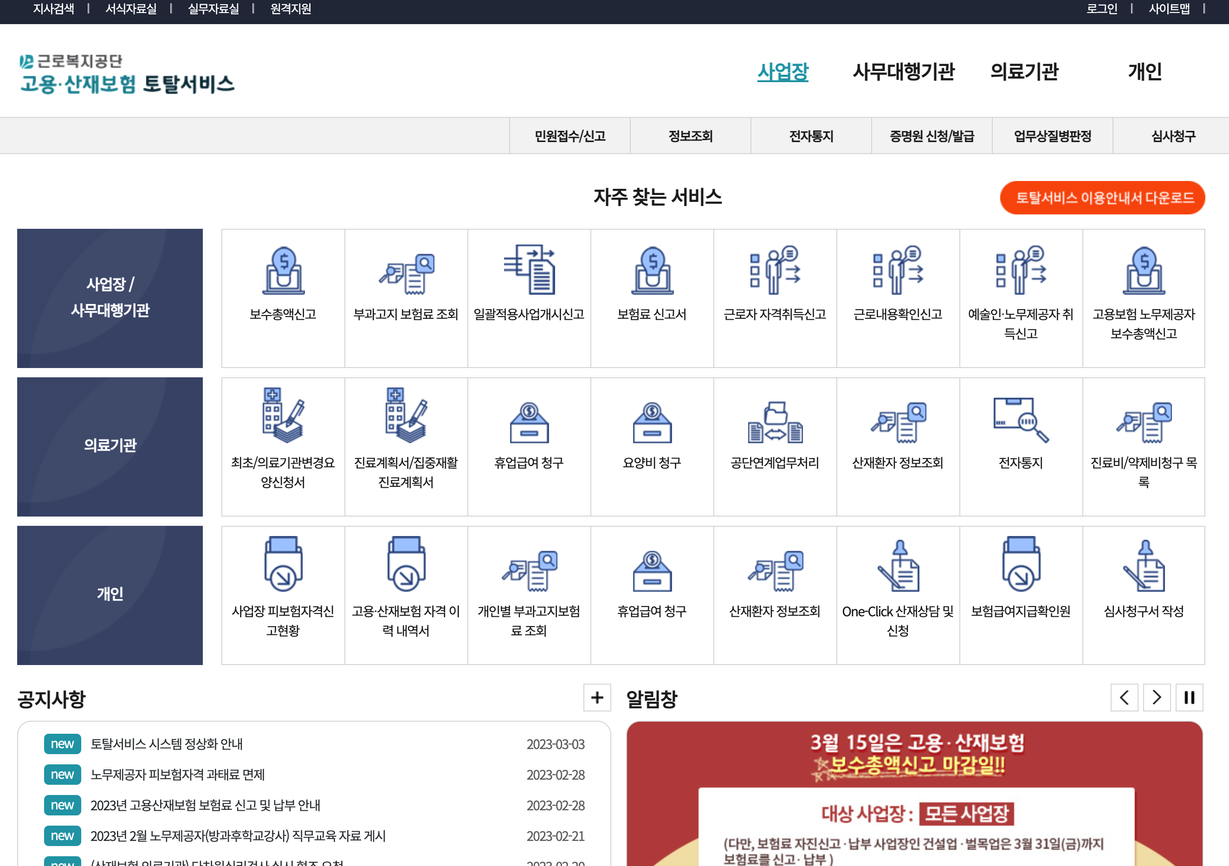Screen dimensions: 1229x866
Task: Open the 정보조회 menu
Action: [691, 136]
